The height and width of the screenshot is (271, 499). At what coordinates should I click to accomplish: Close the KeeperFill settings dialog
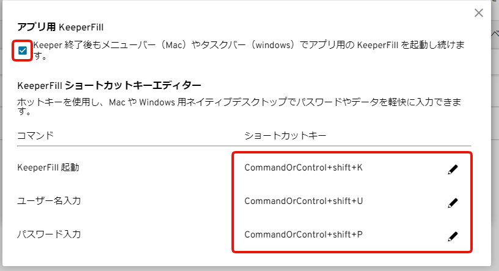[479, 13]
